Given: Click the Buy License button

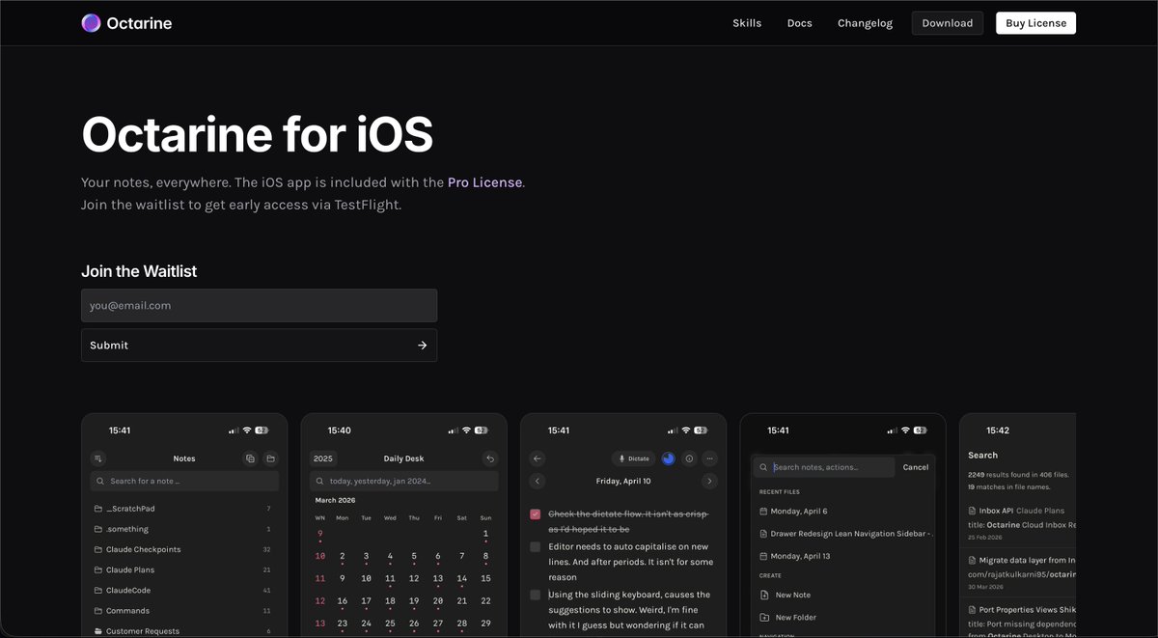Looking at the screenshot, I should [1035, 23].
